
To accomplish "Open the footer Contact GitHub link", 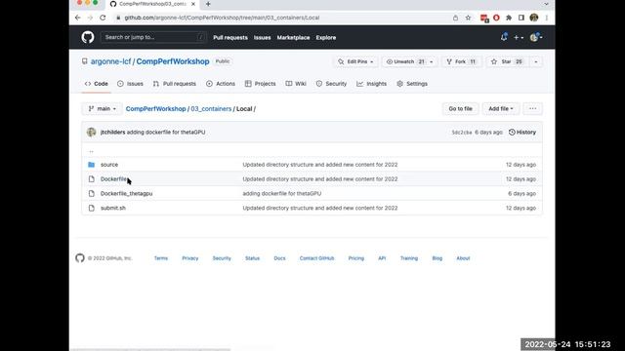I will click(x=316, y=258).
